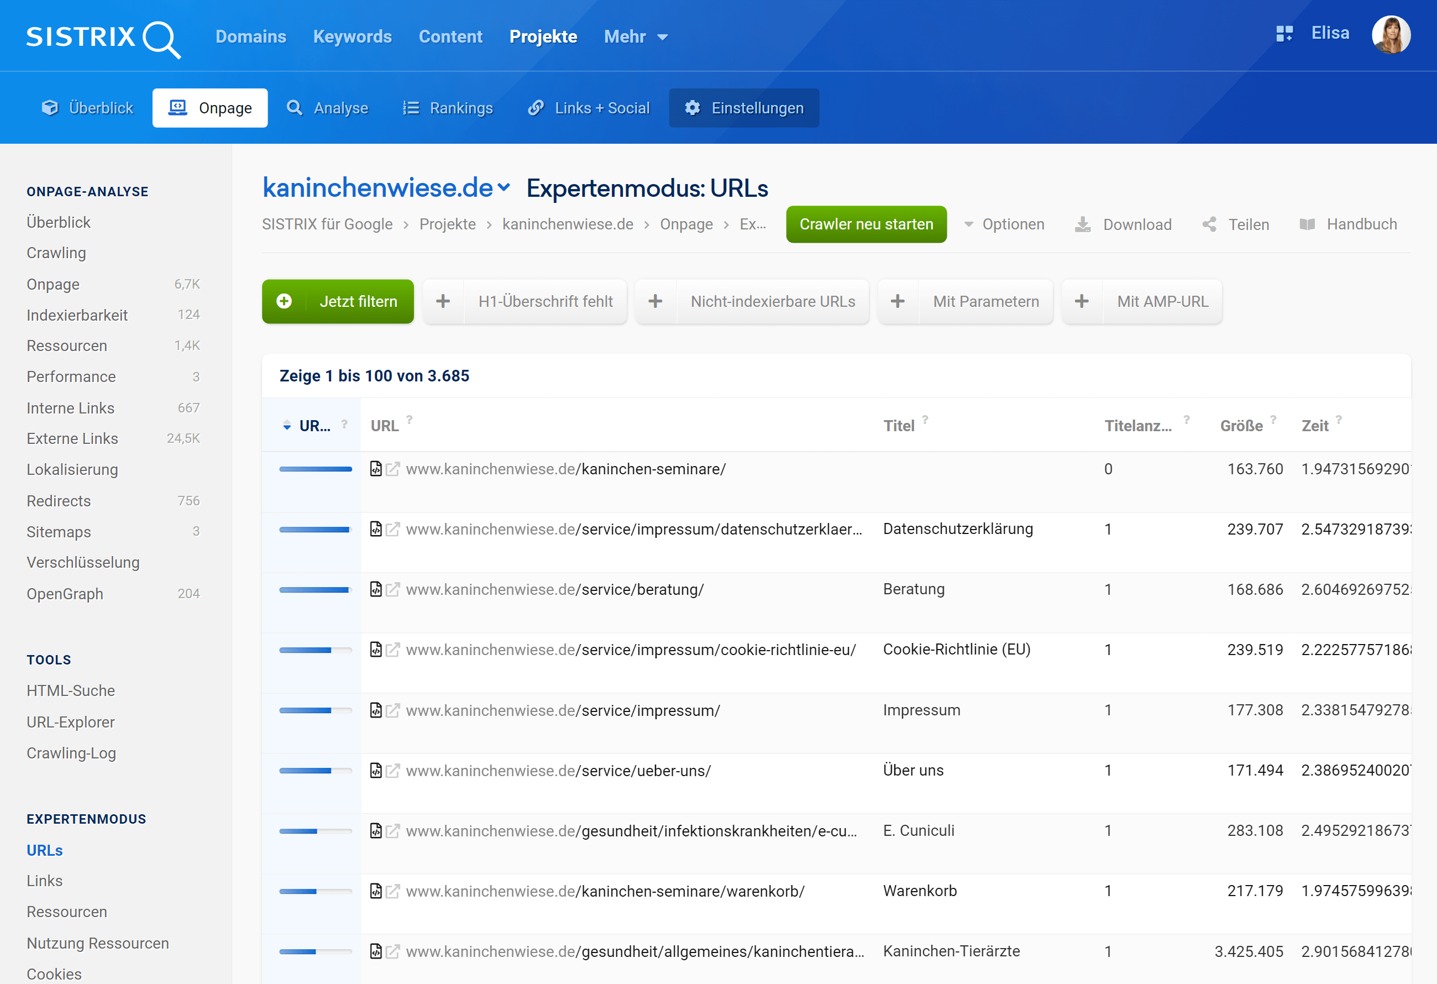Open the Keywords menu

[x=353, y=37]
